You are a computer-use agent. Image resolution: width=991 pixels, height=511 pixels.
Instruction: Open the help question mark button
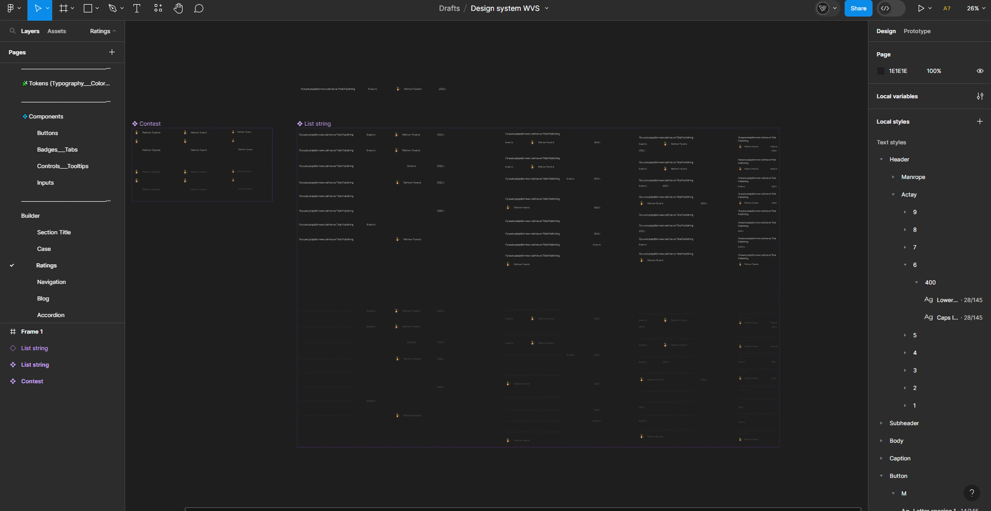pos(972,493)
